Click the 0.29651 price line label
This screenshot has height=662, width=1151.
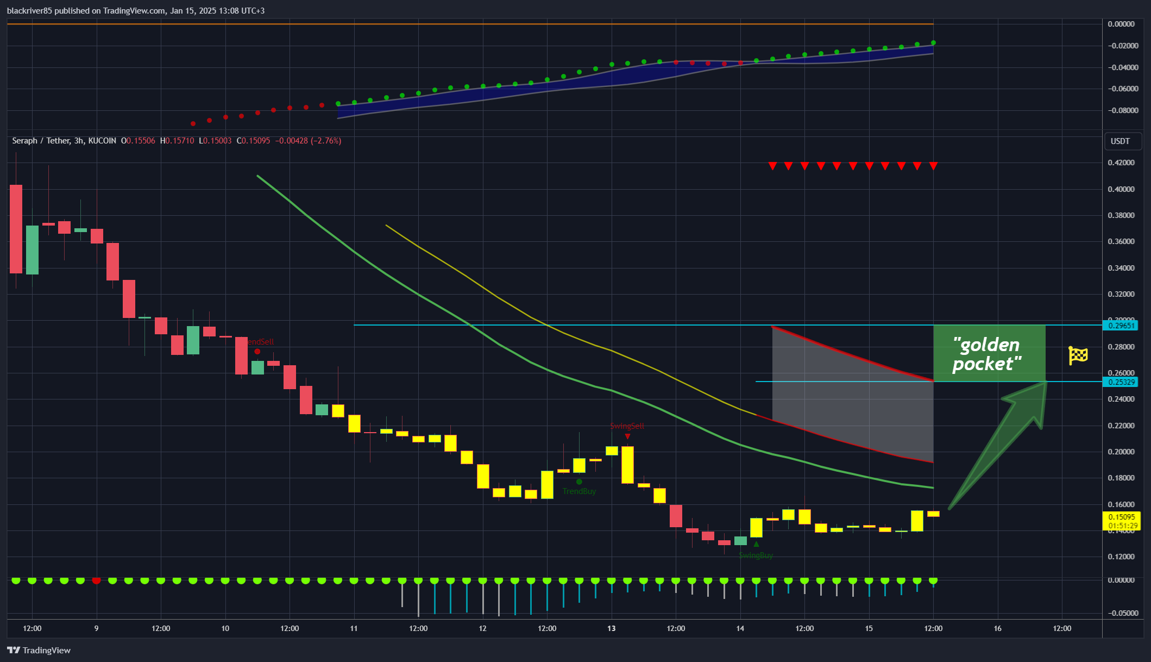(1121, 326)
